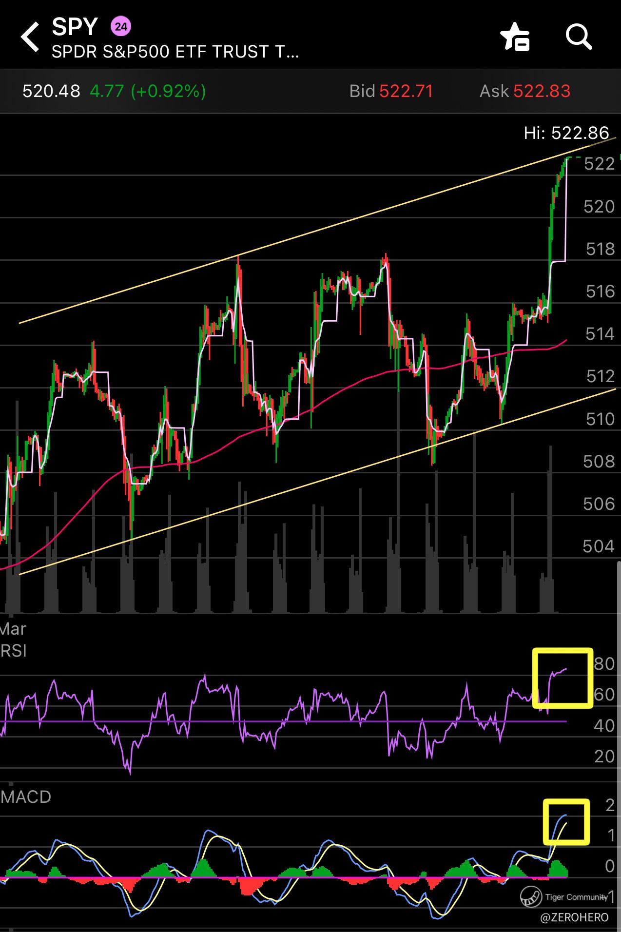Tap the SPDR S&P500 ETF TRUST name
This screenshot has height=932, width=621.
click(x=175, y=52)
